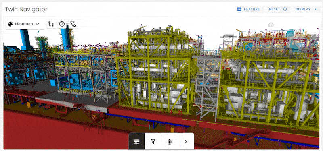
Task: Select the sliders settings tool in bottom toolbar
Action: [x=137, y=141]
